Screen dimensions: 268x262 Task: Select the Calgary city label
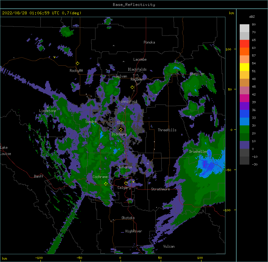[x=124, y=188]
